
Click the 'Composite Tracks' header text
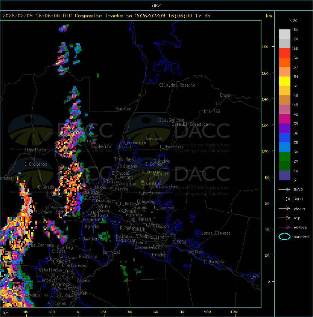99,15
